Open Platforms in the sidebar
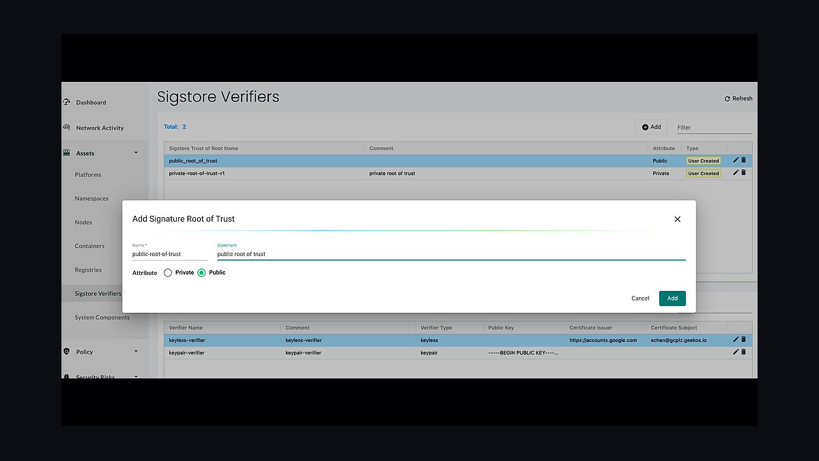819x461 pixels. point(88,175)
